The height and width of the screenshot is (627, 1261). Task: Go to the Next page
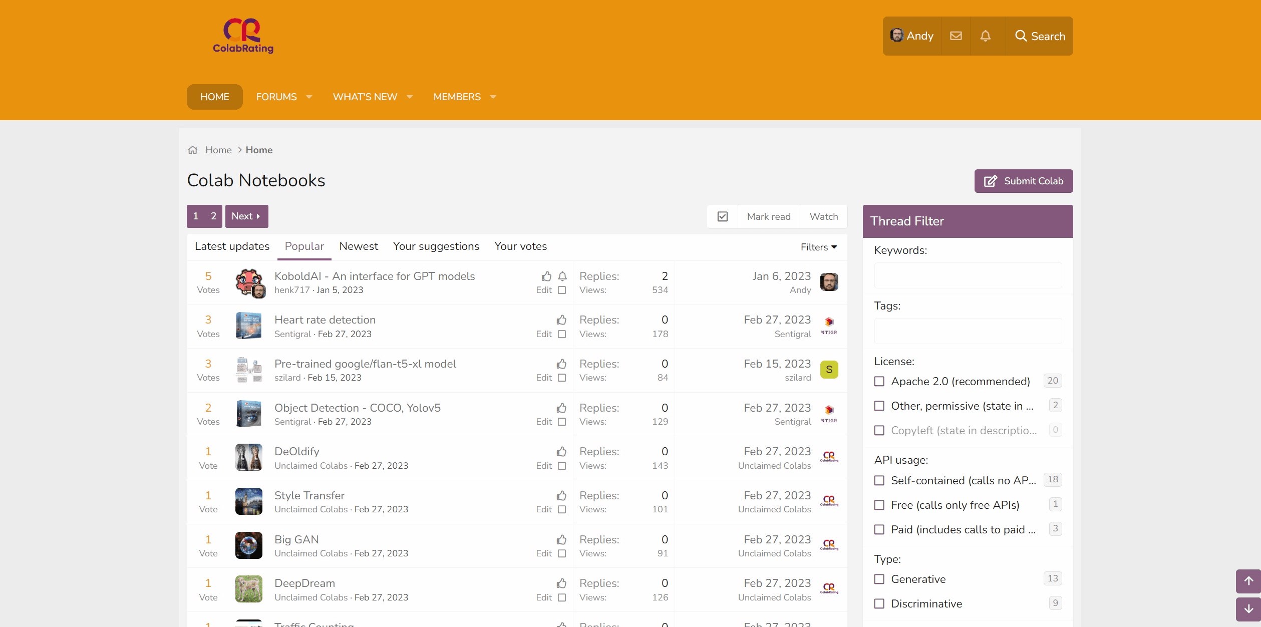(x=246, y=216)
